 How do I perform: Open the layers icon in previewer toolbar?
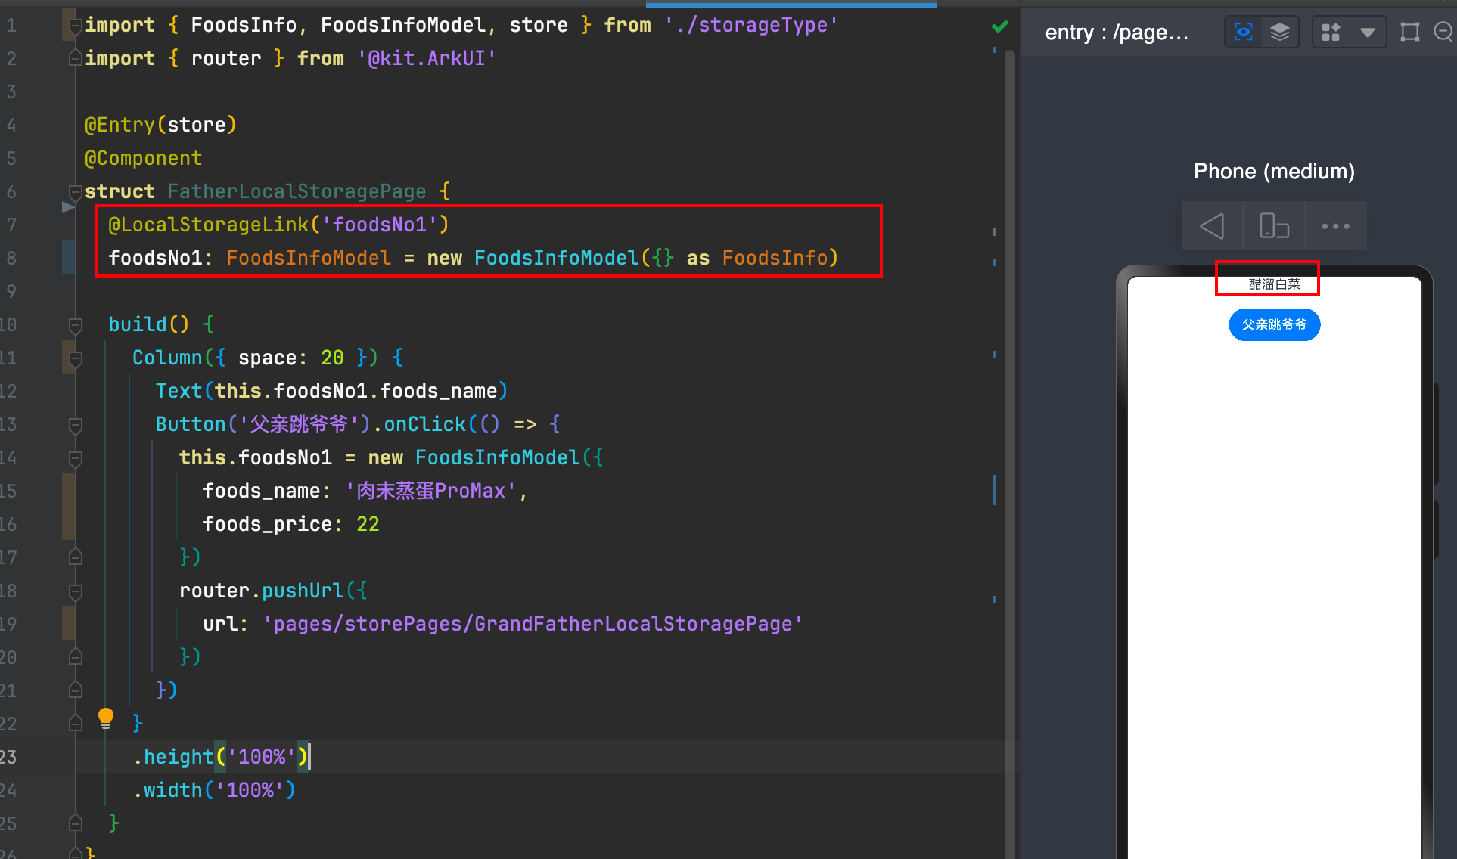click(1280, 33)
